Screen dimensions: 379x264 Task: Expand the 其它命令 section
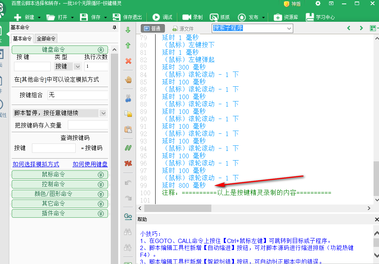point(101,204)
